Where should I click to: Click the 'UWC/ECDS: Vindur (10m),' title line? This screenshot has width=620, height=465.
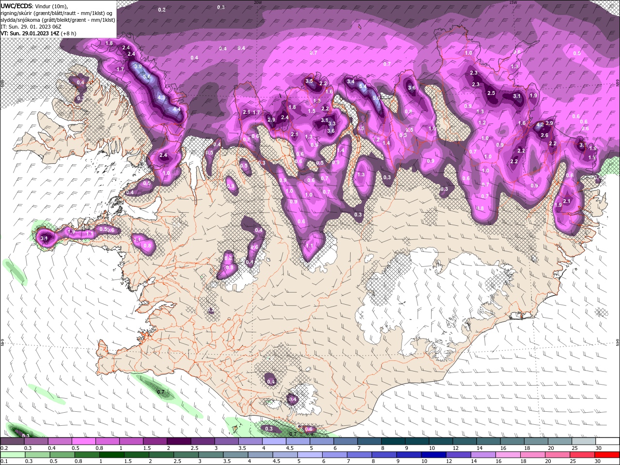(34, 6)
